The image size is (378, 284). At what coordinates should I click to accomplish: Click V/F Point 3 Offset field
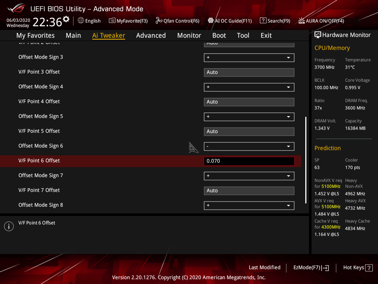click(249, 72)
